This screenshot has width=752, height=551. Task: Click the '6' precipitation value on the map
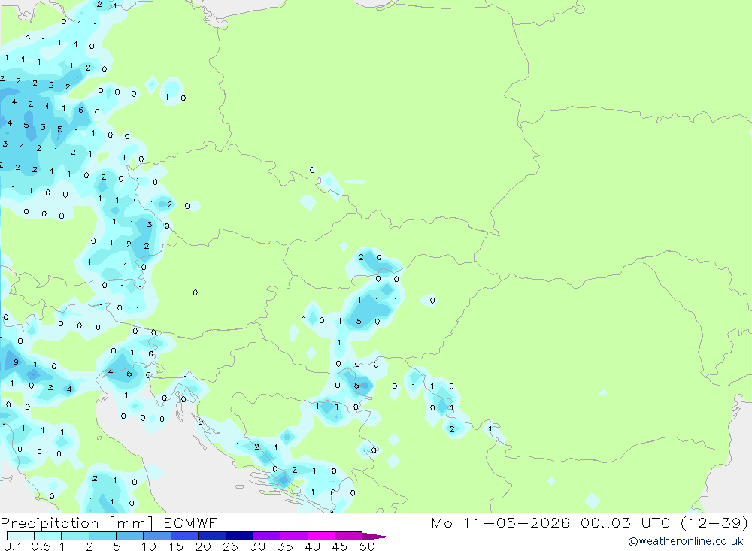[x=80, y=110]
